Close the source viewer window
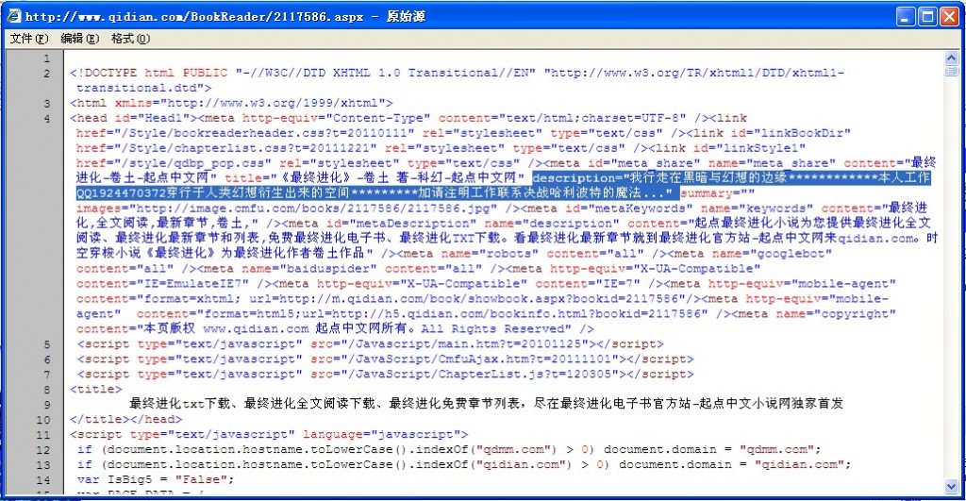The image size is (966, 501). point(949,17)
